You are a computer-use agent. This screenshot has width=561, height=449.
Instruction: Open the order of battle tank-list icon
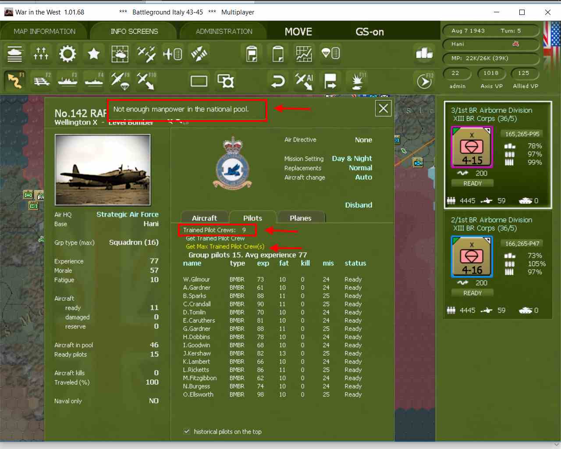(15, 53)
